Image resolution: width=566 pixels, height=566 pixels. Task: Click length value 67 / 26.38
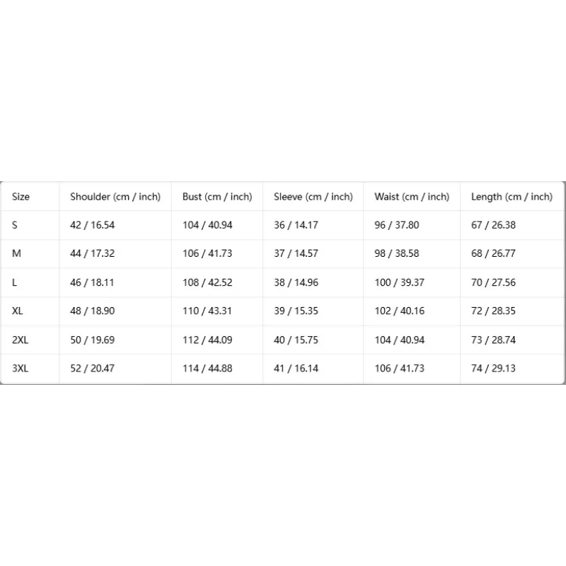(493, 225)
